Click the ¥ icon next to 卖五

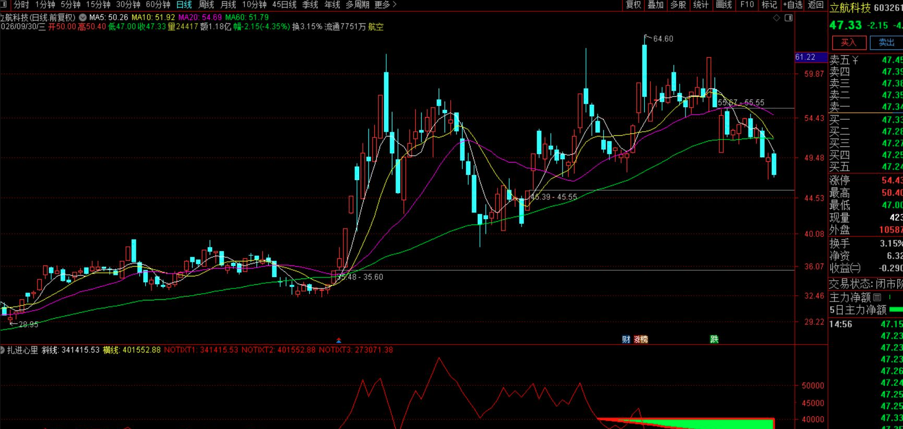(x=855, y=60)
